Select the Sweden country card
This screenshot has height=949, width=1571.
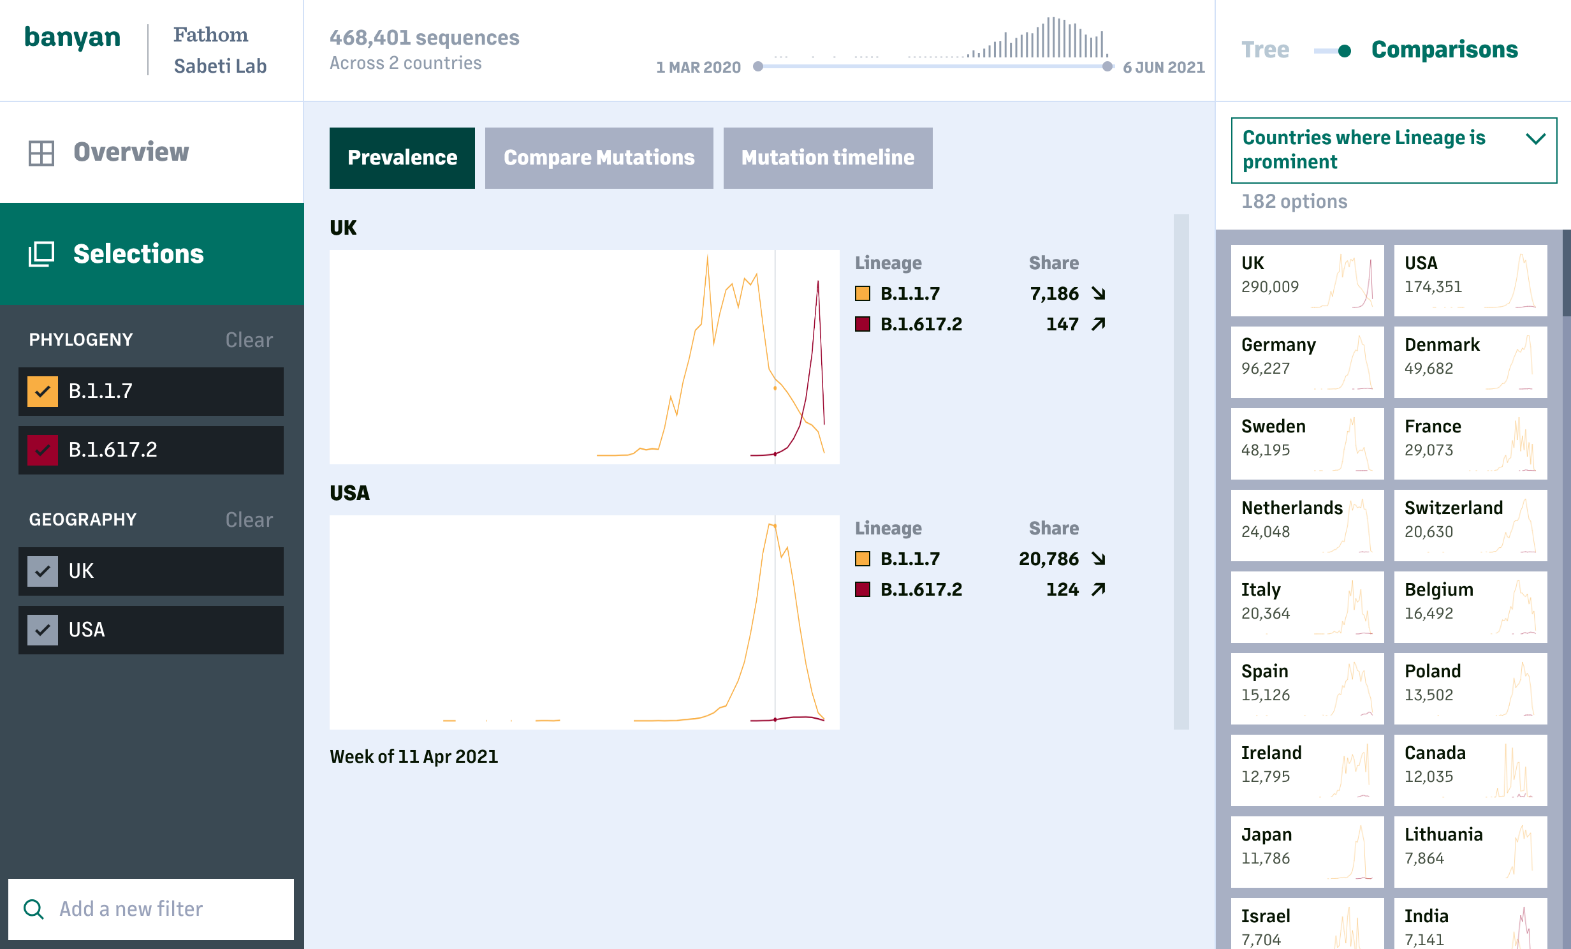[x=1308, y=443]
